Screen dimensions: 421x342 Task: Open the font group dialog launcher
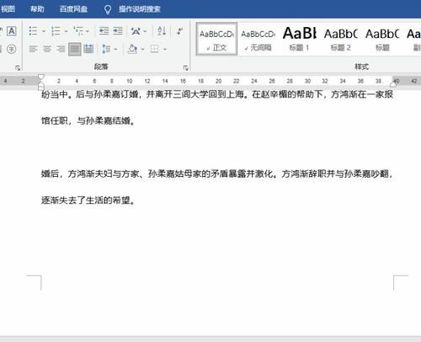(18, 67)
